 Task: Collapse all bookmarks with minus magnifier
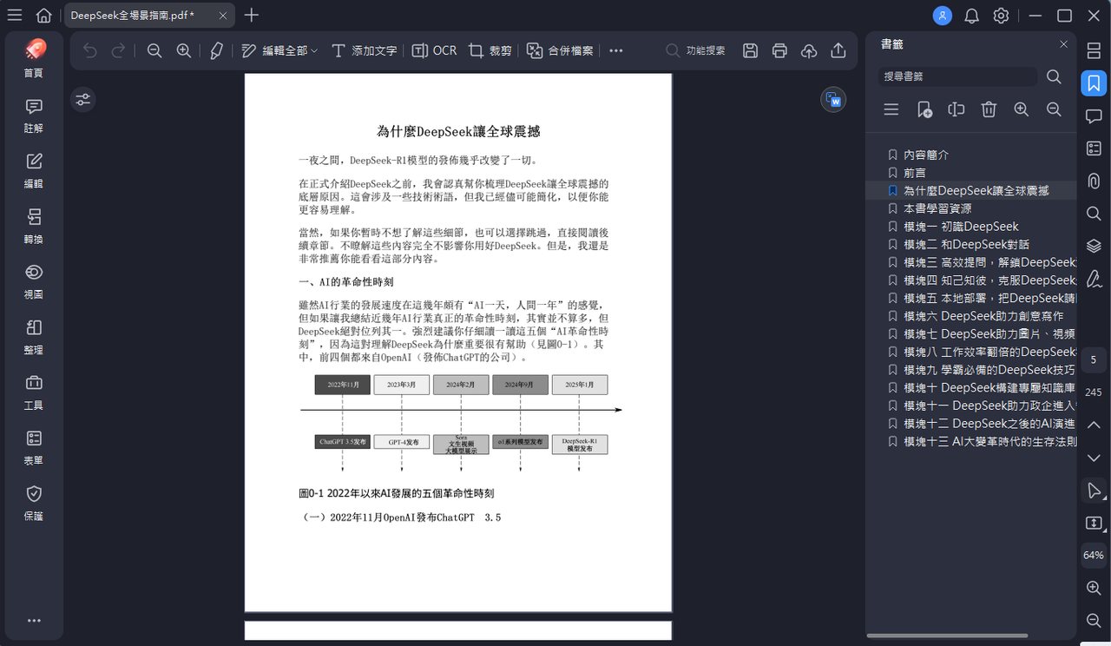(x=1054, y=109)
